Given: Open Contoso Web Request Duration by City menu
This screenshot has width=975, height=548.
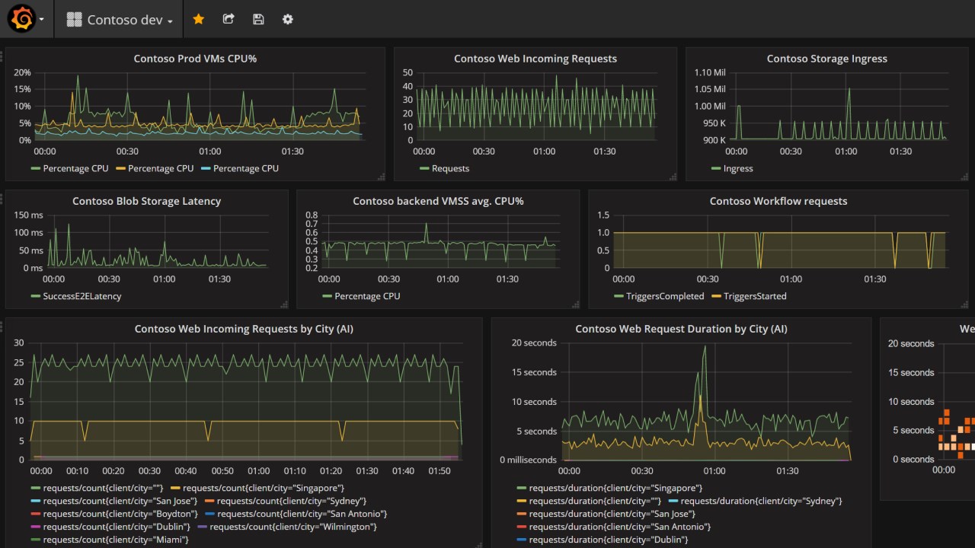Looking at the screenshot, I should pyautogui.click(x=681, y=329).
